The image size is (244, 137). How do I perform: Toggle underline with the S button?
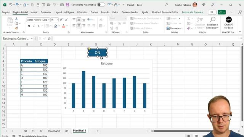click(39, 26)
